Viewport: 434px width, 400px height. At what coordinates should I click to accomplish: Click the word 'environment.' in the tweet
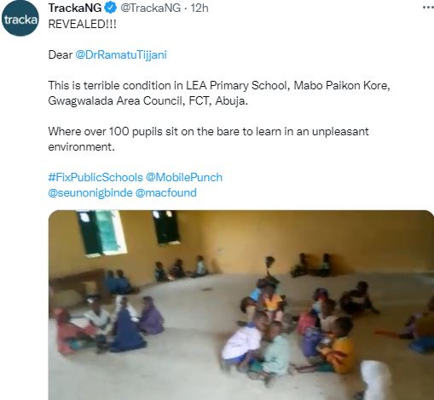(x=81, y=146)
